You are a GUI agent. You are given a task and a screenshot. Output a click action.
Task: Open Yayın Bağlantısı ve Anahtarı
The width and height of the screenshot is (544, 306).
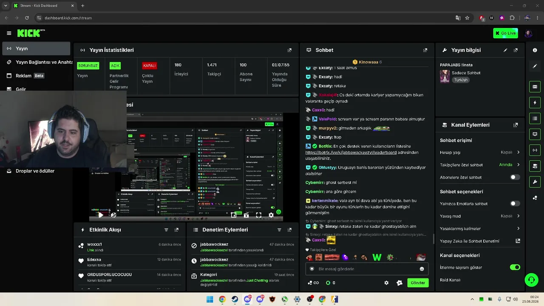tap(37, 62)
